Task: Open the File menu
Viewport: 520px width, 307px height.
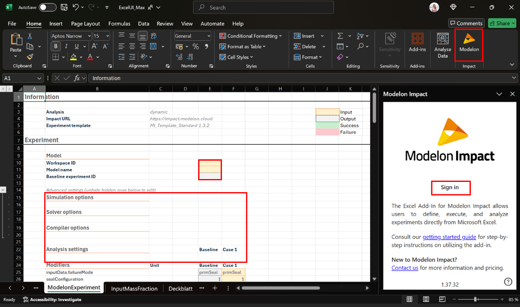Action: pos(12,23)
